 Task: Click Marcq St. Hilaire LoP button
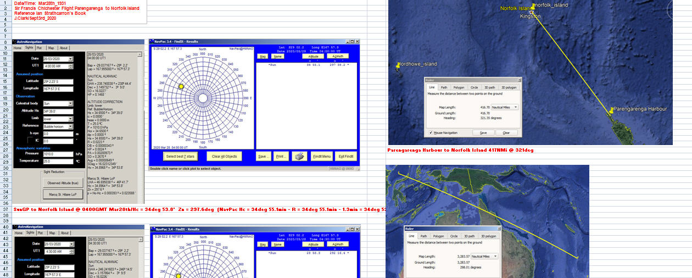pos(62,194)
